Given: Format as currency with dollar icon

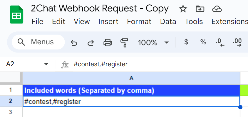Looking at the screenshot, I should click(x=186, y=42).
